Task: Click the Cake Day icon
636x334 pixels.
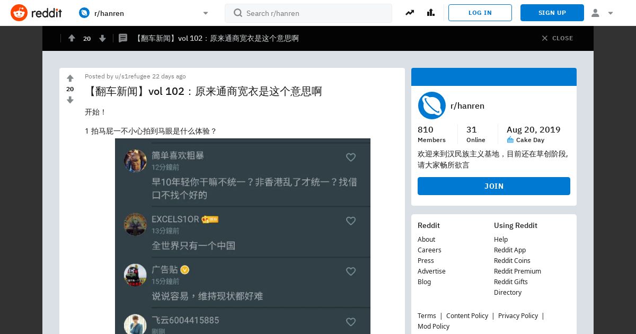Action: pos(510,140)
